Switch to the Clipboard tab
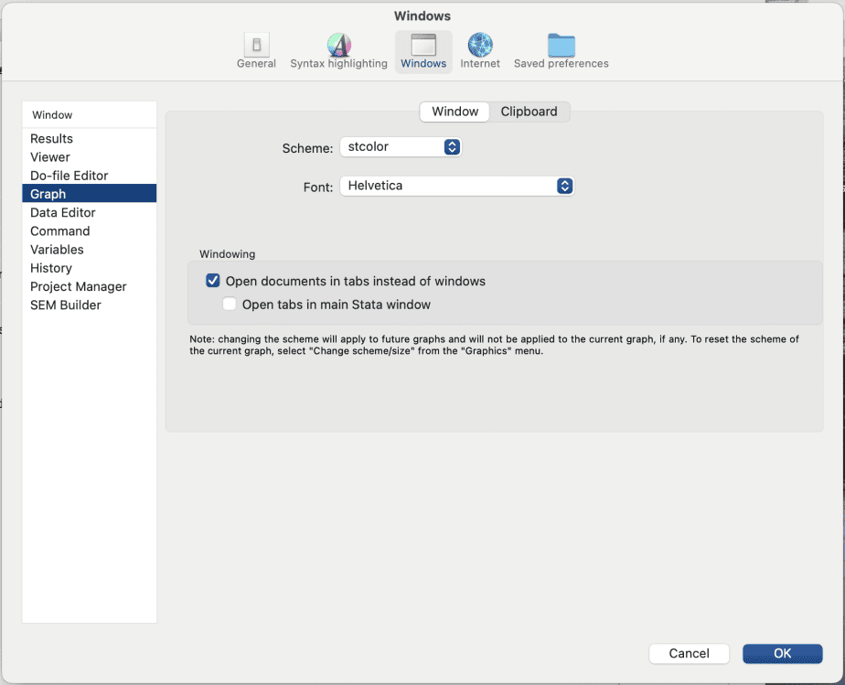Image resolution: width=845 pixels, height=685 pixels. 529,112
